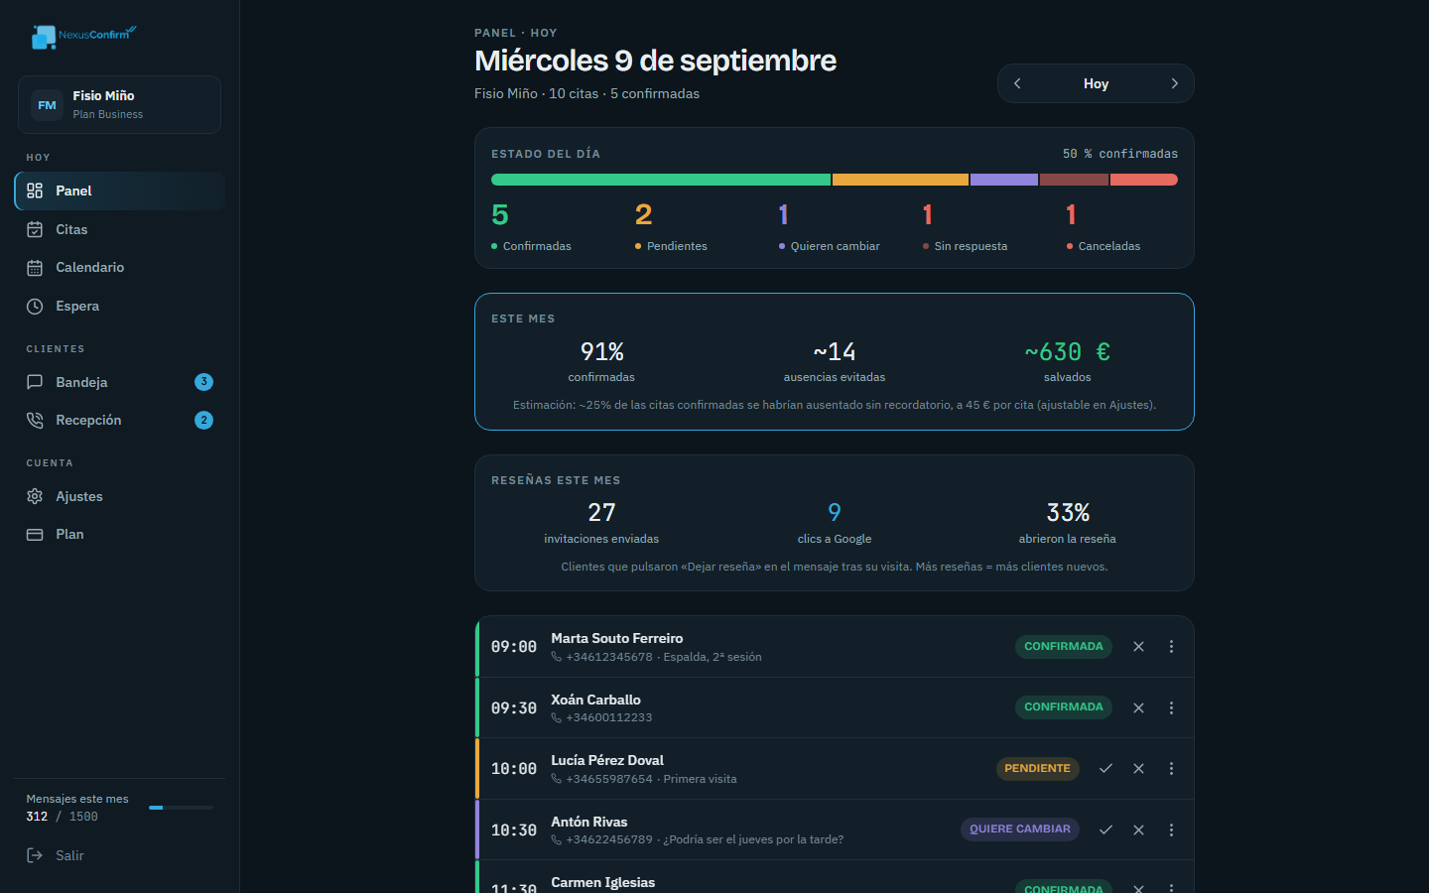Image resolution: width=1429 pixels, height=893 pixels.
Task: Go to next day with right chevron
Action: [1175, 83]
